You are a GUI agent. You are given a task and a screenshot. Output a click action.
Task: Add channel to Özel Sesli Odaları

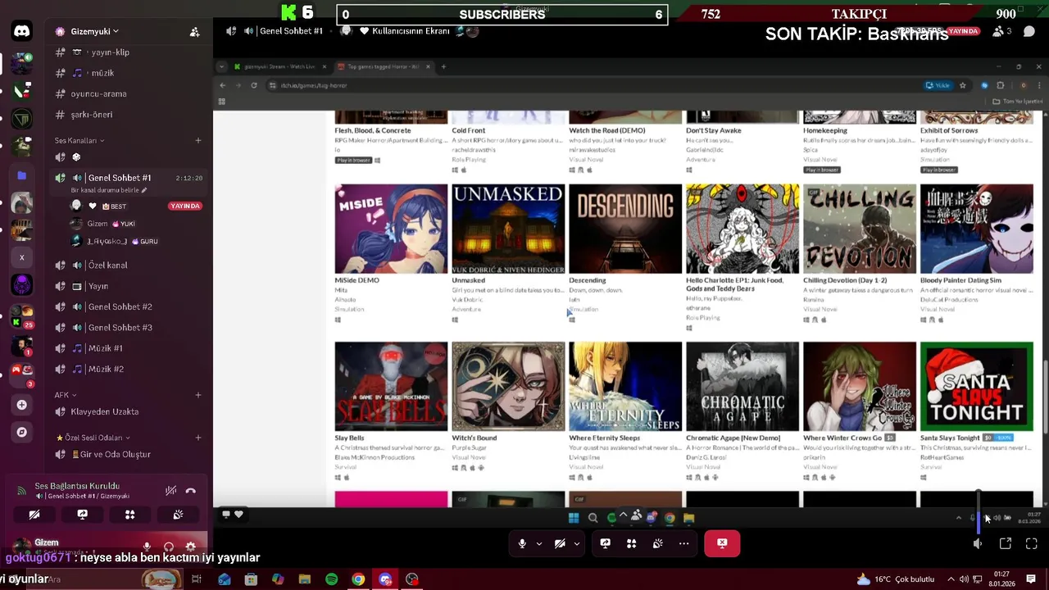pyautogui.click(x=198, y=438)
